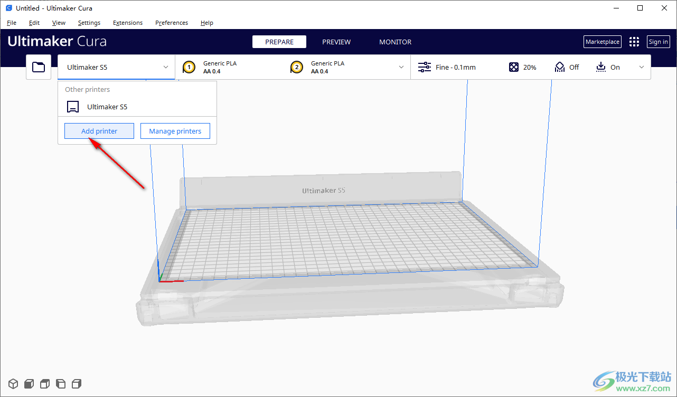
Task: Open the application switcher grid icon
Action: click(x=634, y=42)
